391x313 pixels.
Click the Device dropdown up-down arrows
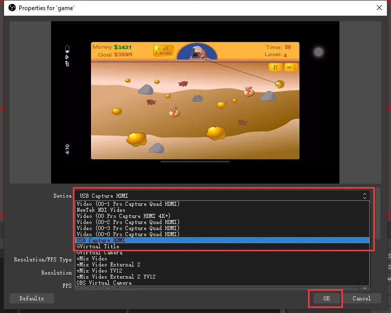365,196
